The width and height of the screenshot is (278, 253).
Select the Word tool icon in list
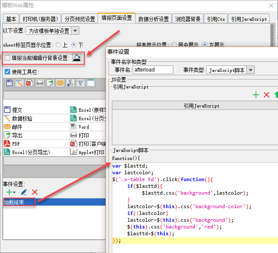coord(74,126)
